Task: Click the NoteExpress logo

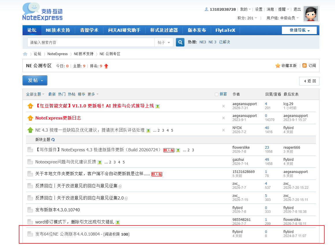Action: point(42,12)
